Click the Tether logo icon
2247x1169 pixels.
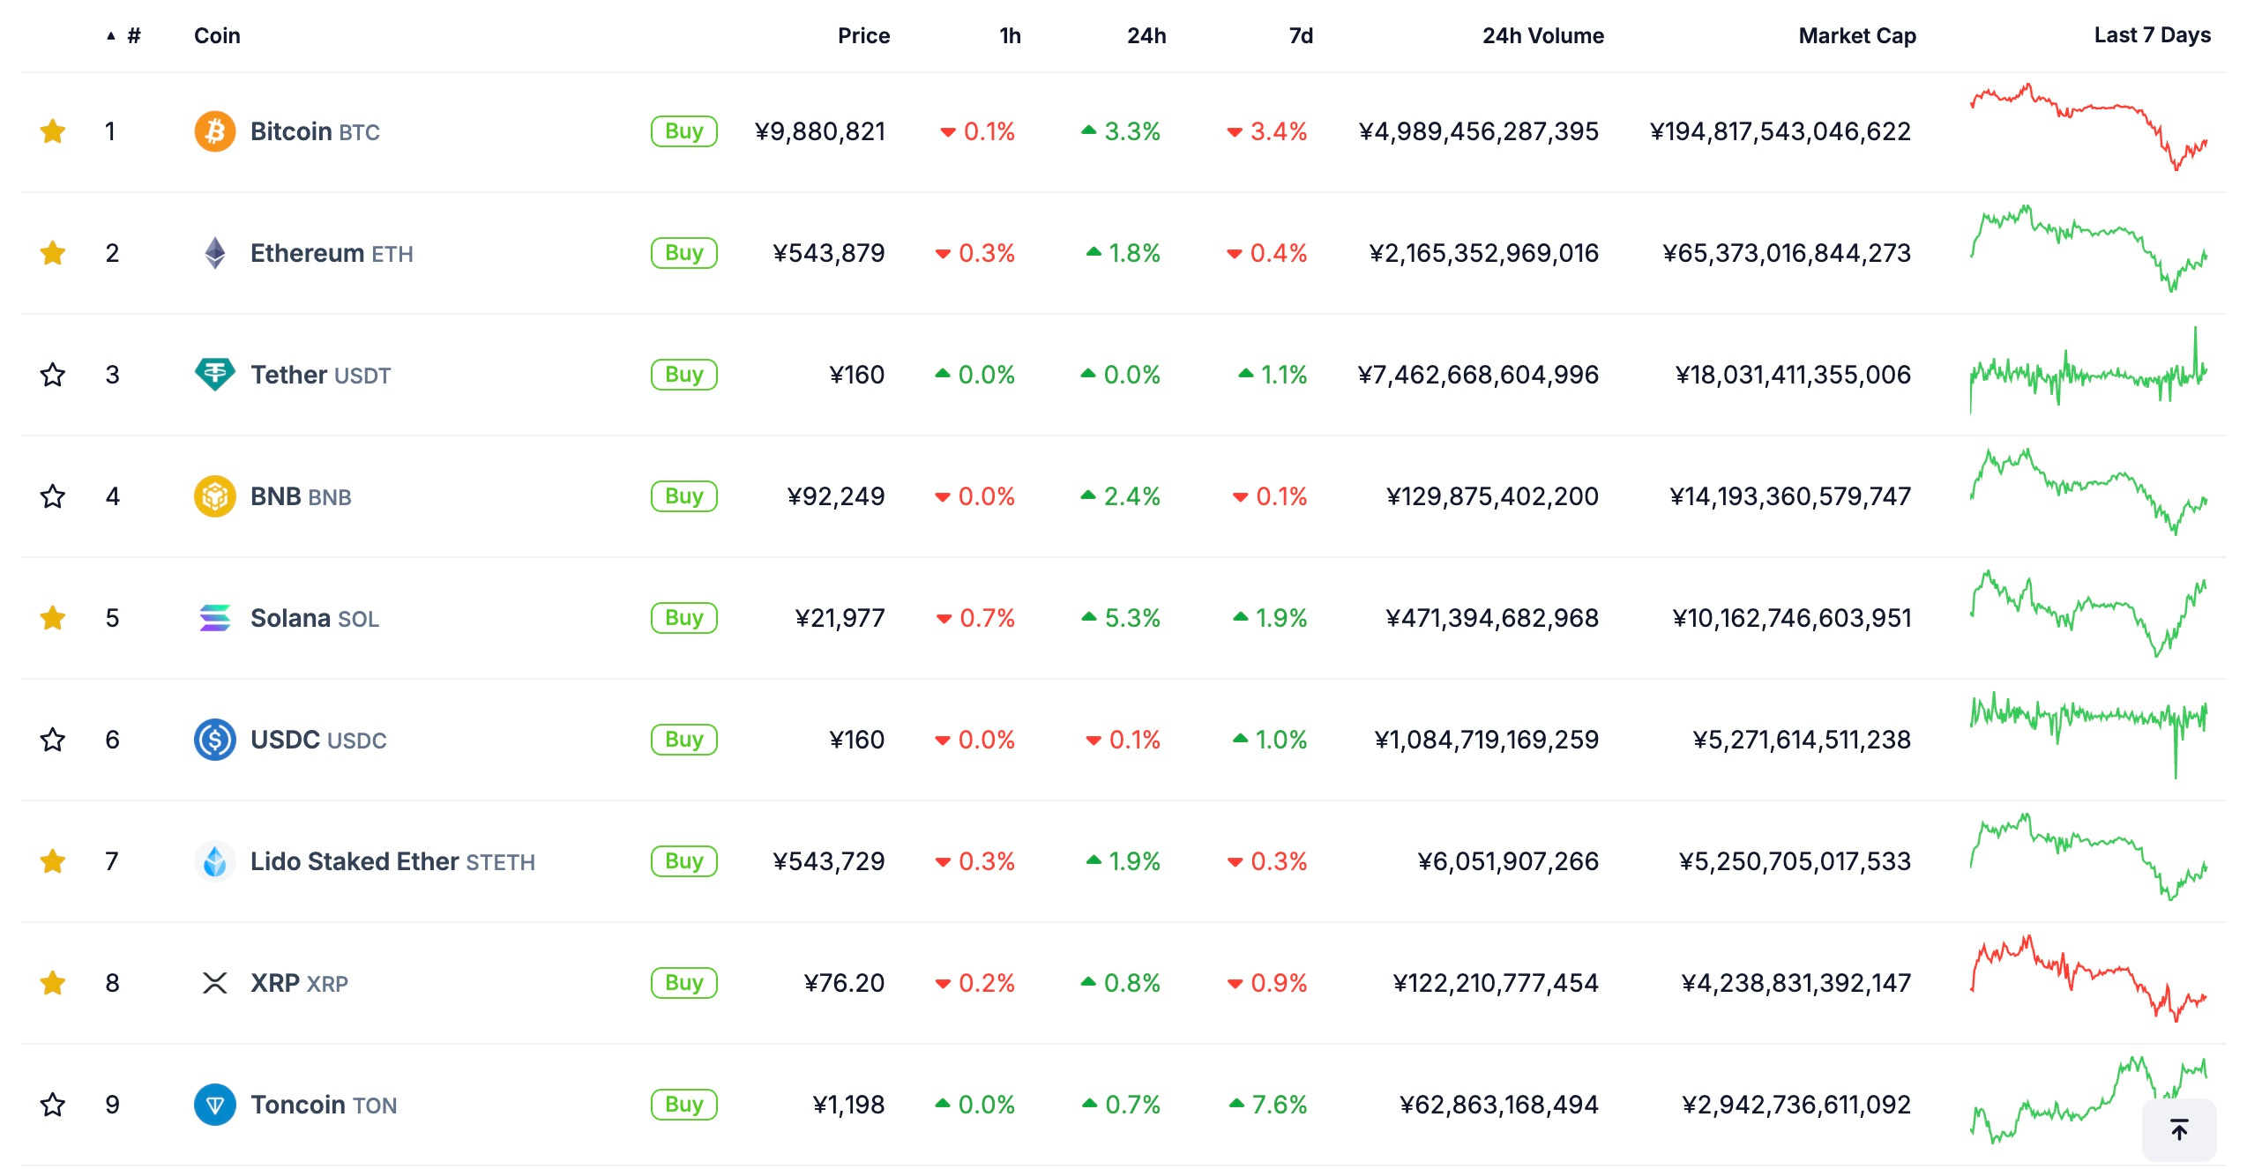coord(214,375)
